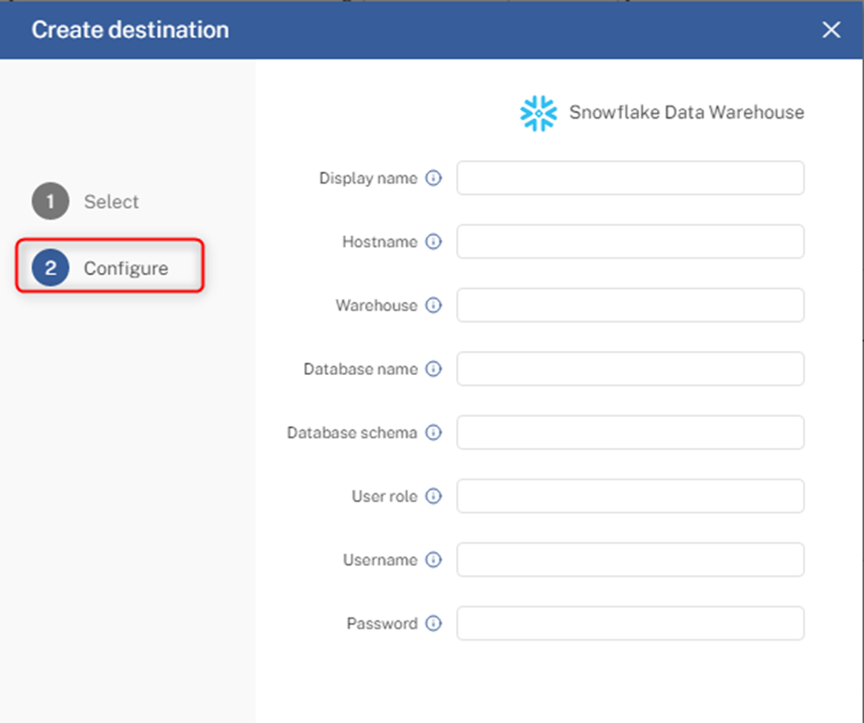
Task: Focus the Database schema input box
Action: (x=630, y=432)
